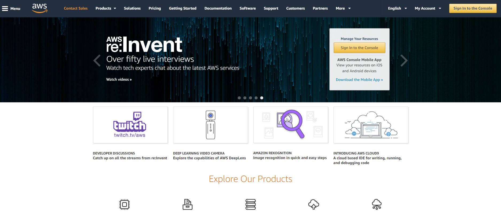Viewport: 501px width, 212px height.
Task: Open the Documentation nav item
Action: tap(218, 8)
